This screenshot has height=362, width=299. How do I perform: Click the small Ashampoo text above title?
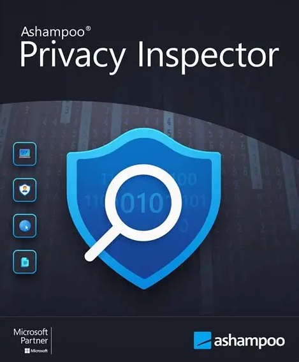click(53, 32)
